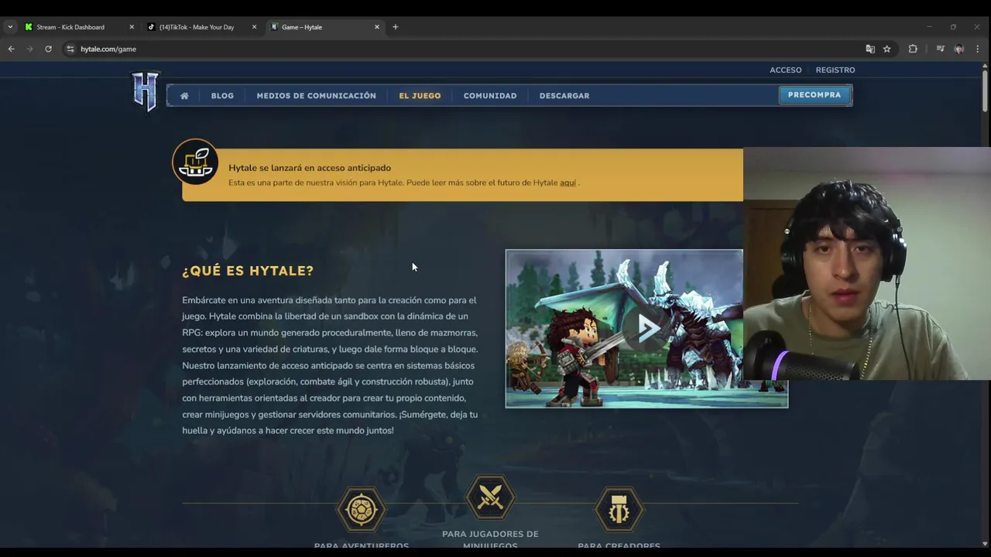991x557 pixels.
Task: Open browser extensions menu
Action: coord(913,49)
